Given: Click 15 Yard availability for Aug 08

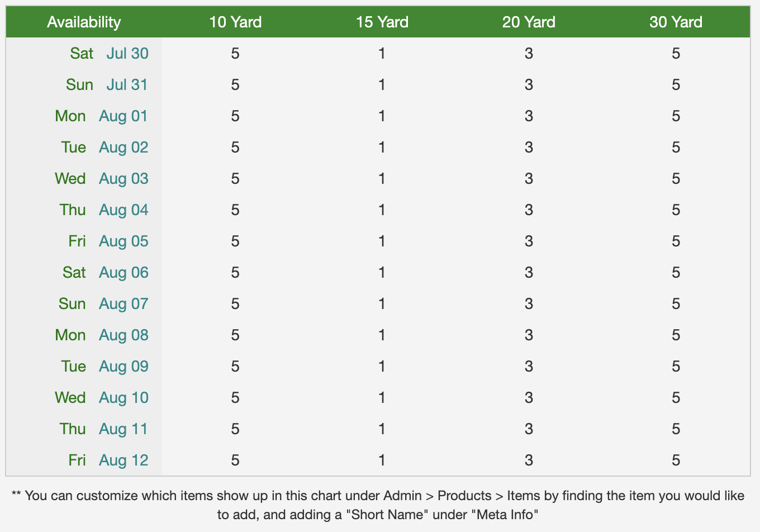Looking at the screenshot, I should click(x=382, y=335).
